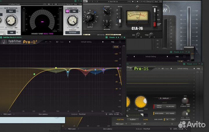Click the Note Transition value field

(x=10, y=11)
